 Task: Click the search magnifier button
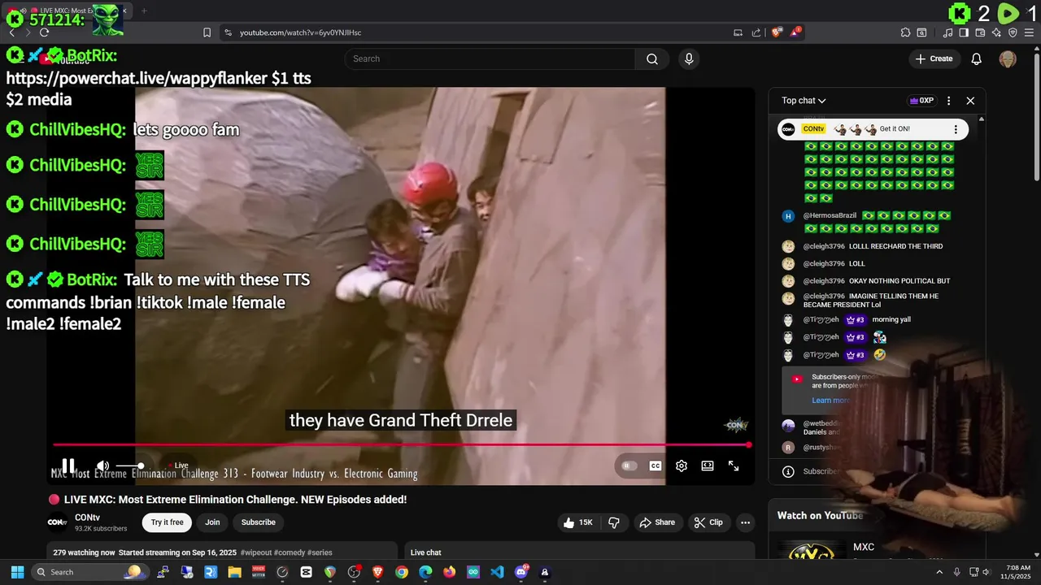tap(652, 58)
